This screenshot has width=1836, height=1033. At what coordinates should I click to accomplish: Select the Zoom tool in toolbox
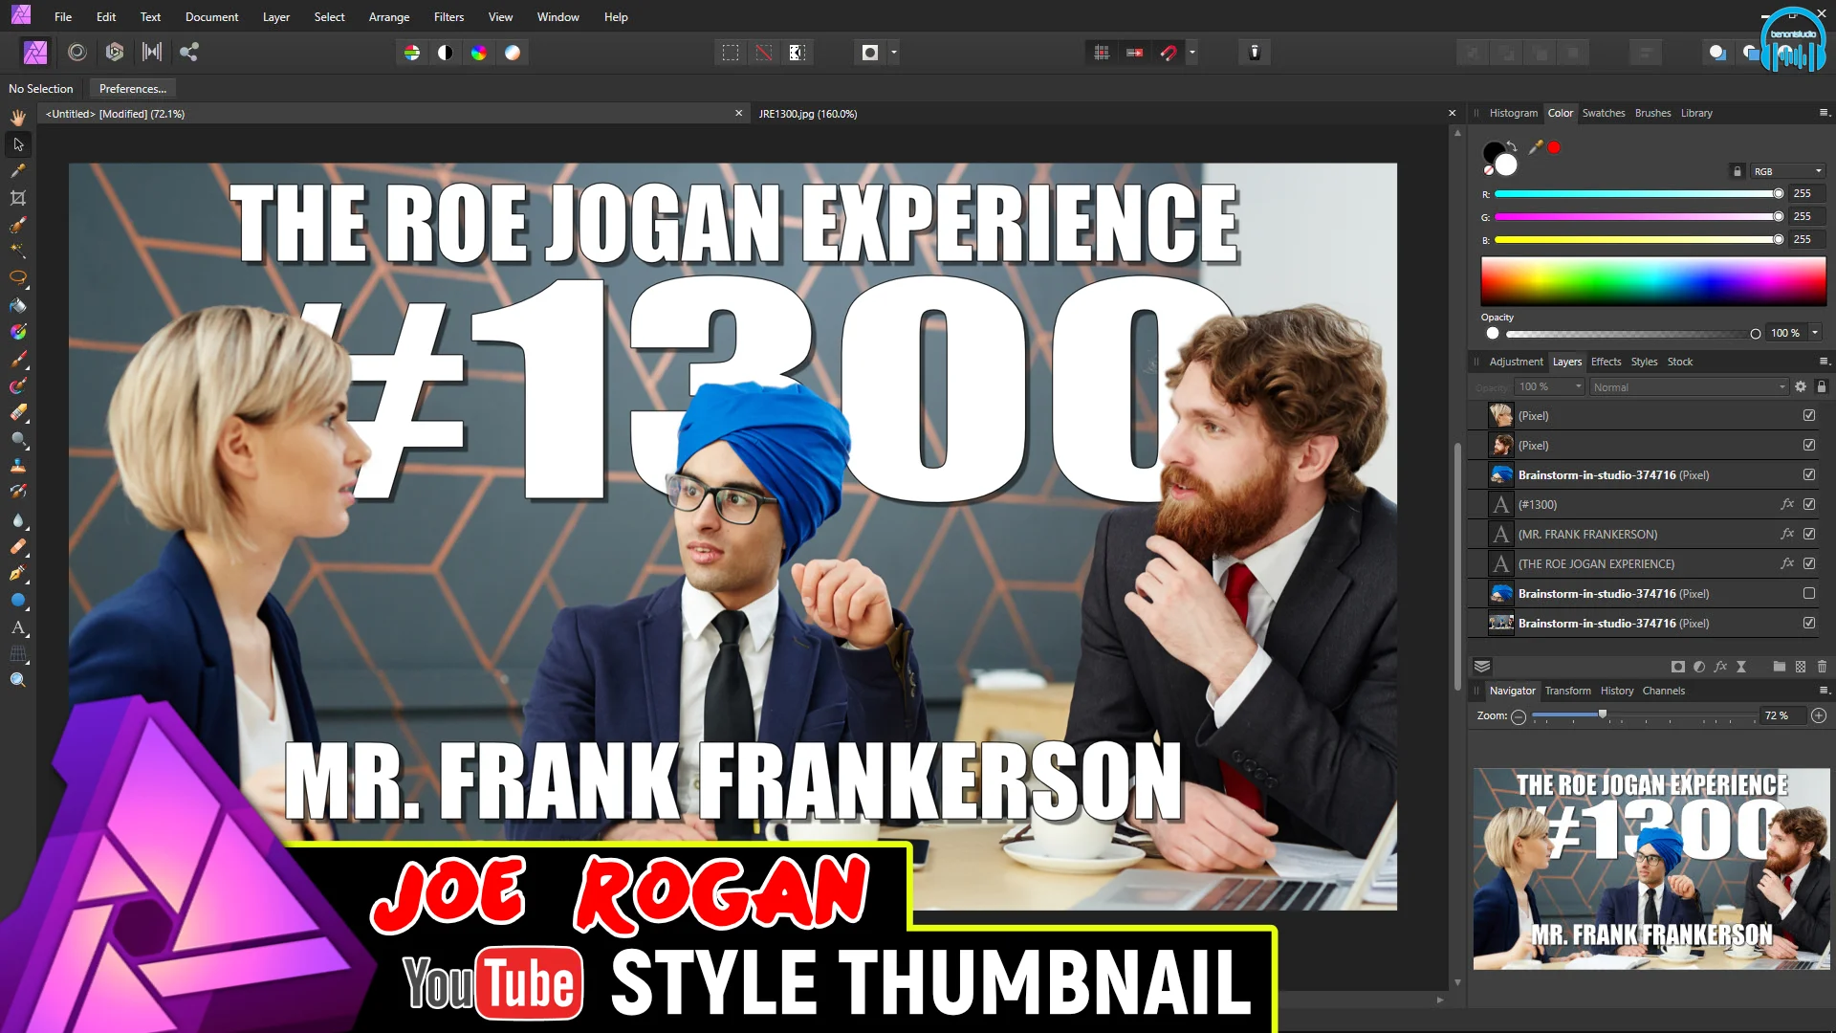(x=18, y=680)
